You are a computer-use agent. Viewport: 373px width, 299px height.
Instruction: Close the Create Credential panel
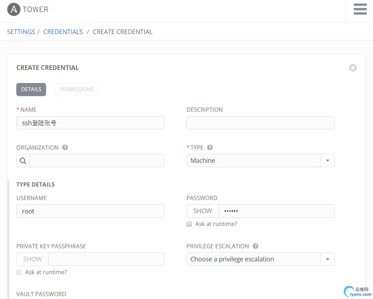(x=353, y=68)
